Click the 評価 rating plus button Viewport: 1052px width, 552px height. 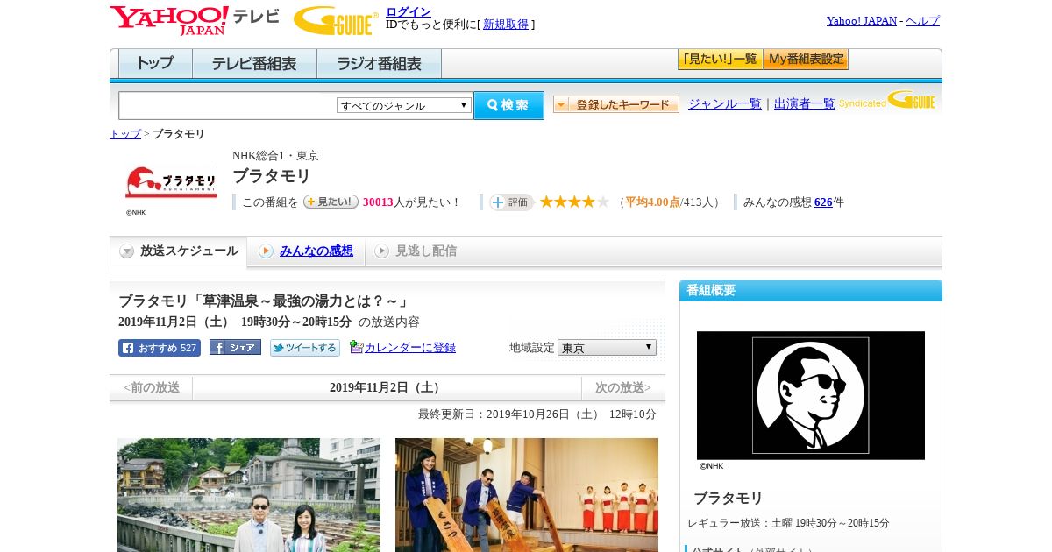pos(512,202)
